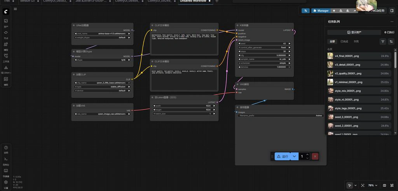Click the 显示资产 show assets button
The height and width of the screenshot is (191, 398).
[354, 33]
